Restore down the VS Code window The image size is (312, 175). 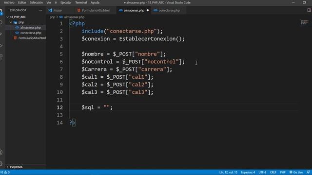(x=304, y=2)
